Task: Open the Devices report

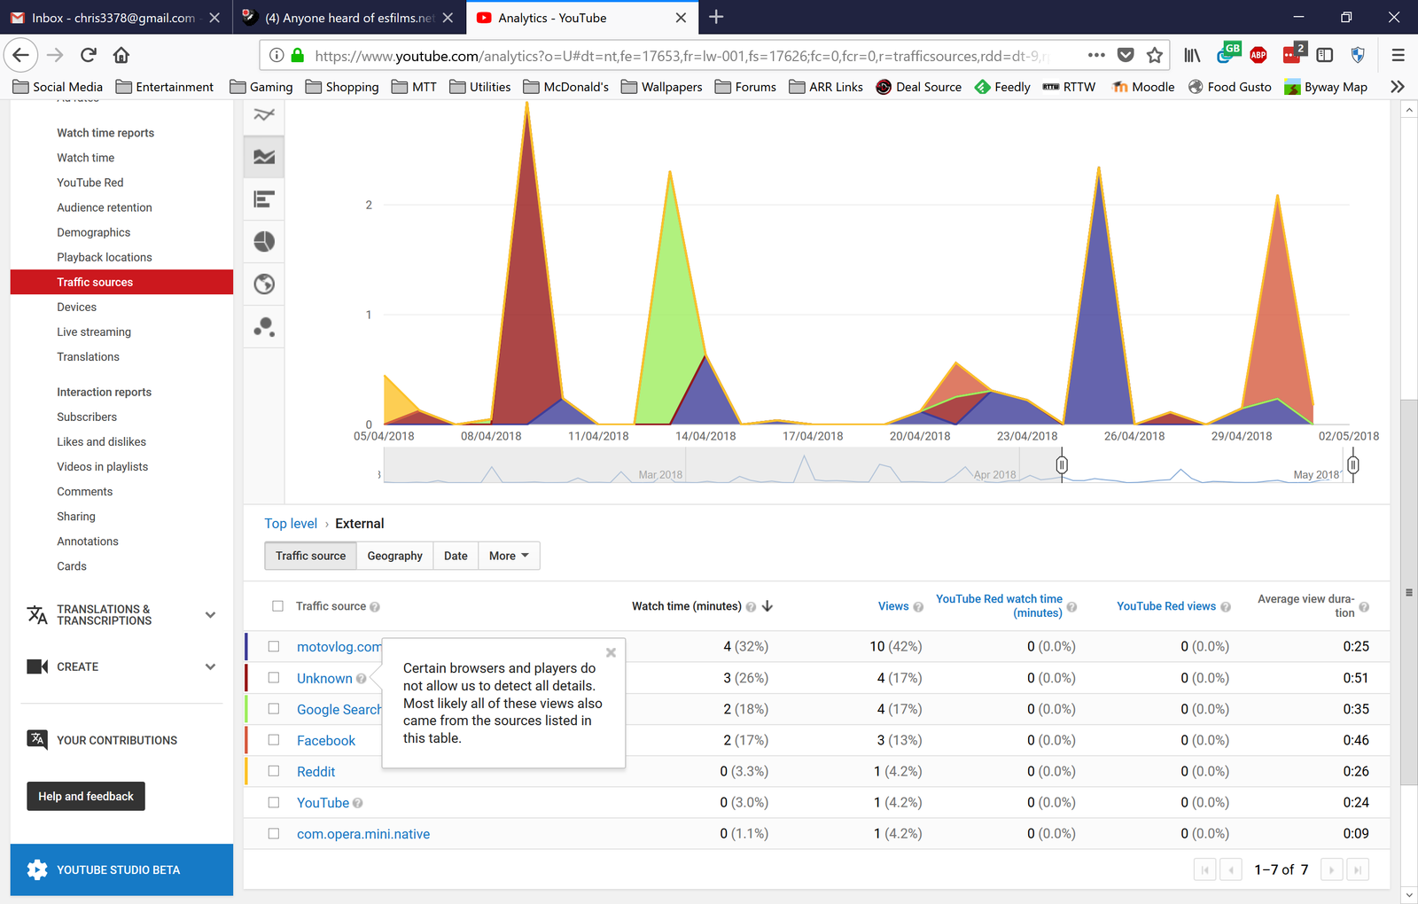Action: coord(77,307)
